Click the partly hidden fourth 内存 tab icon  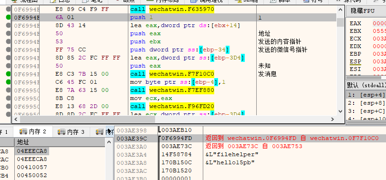[100, 131]
